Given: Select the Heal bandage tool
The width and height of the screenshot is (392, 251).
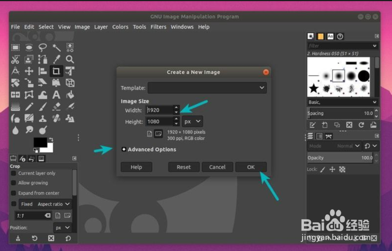Looking at the screenshot, I should coord(56,118).
